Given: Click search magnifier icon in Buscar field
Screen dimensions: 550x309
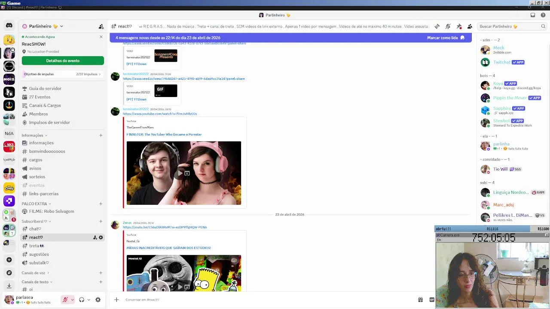Looking at the screenshot, I should pos(543,26).
